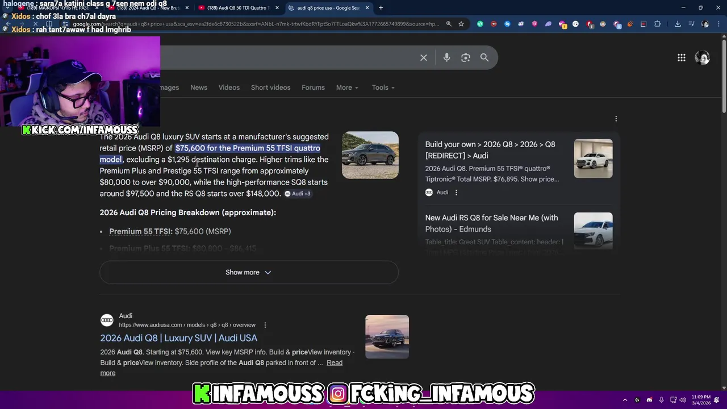Expand AI overview with Show more

[x=249, y=273]
